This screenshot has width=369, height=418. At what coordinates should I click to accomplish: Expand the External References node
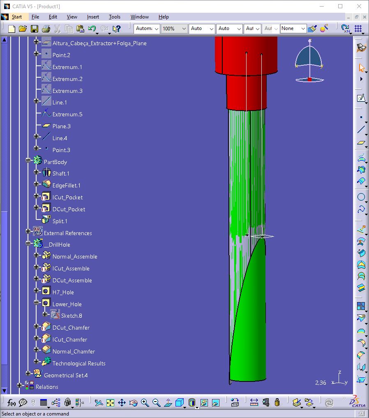click(28, 231)
